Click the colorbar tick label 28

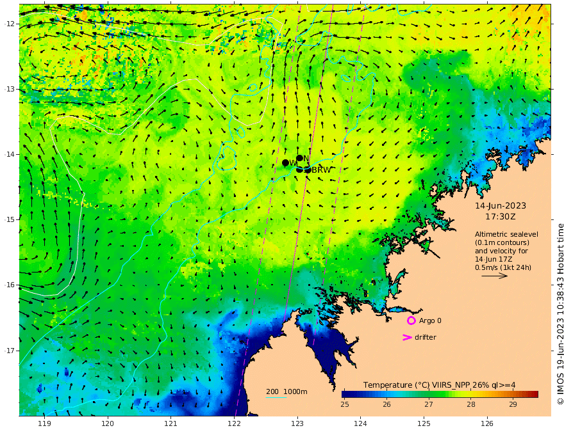click(471, 404)
